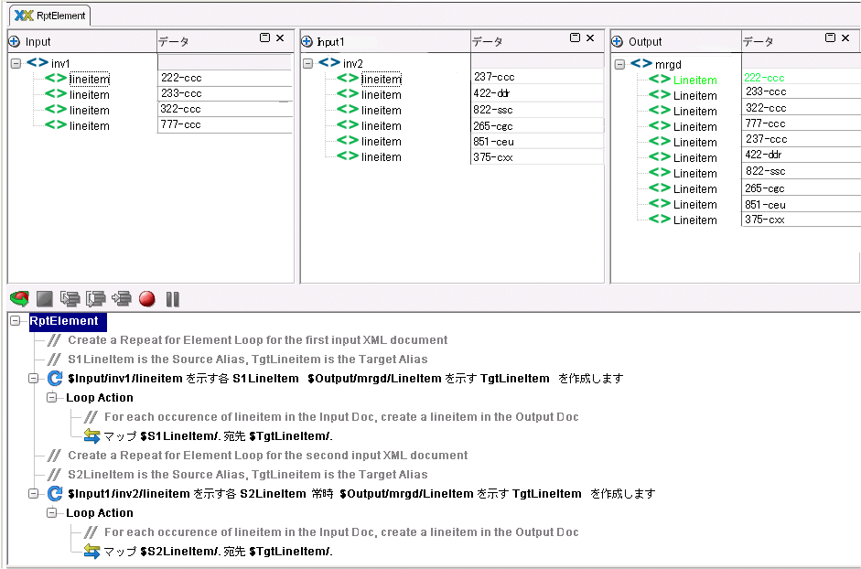Screen dimensions: 861x569
Task: Collapse the inv1 tree node
Action: pos(16,63)
